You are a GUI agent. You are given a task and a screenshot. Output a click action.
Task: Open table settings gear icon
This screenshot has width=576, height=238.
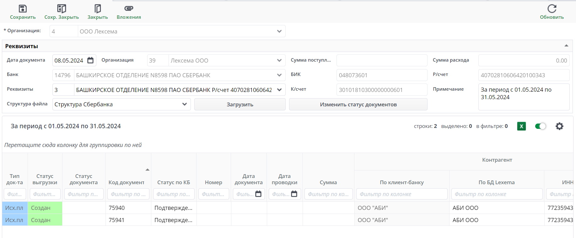(x=559, y=126)
